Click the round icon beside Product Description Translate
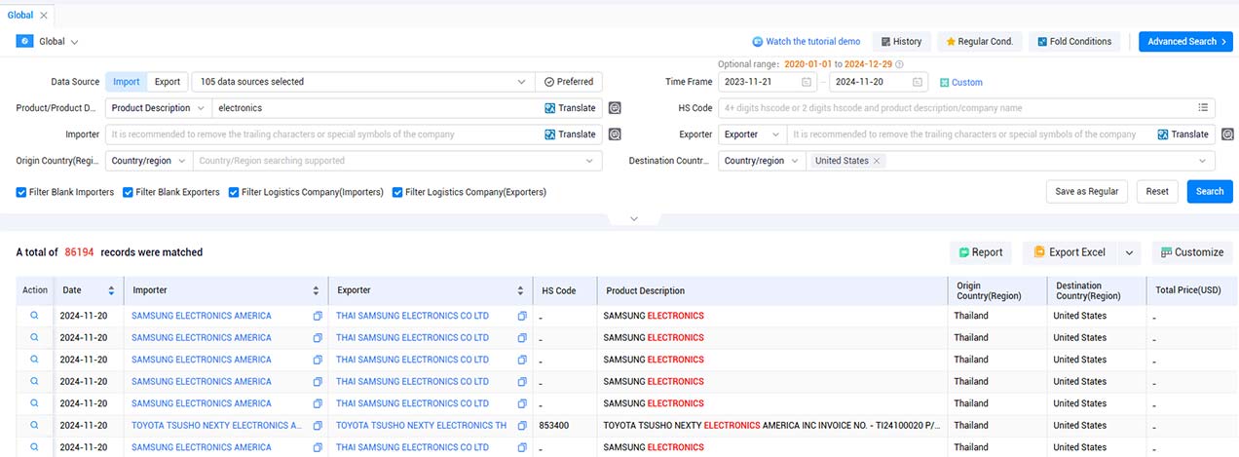This screenshot has height=457, width=1239. 615,108
